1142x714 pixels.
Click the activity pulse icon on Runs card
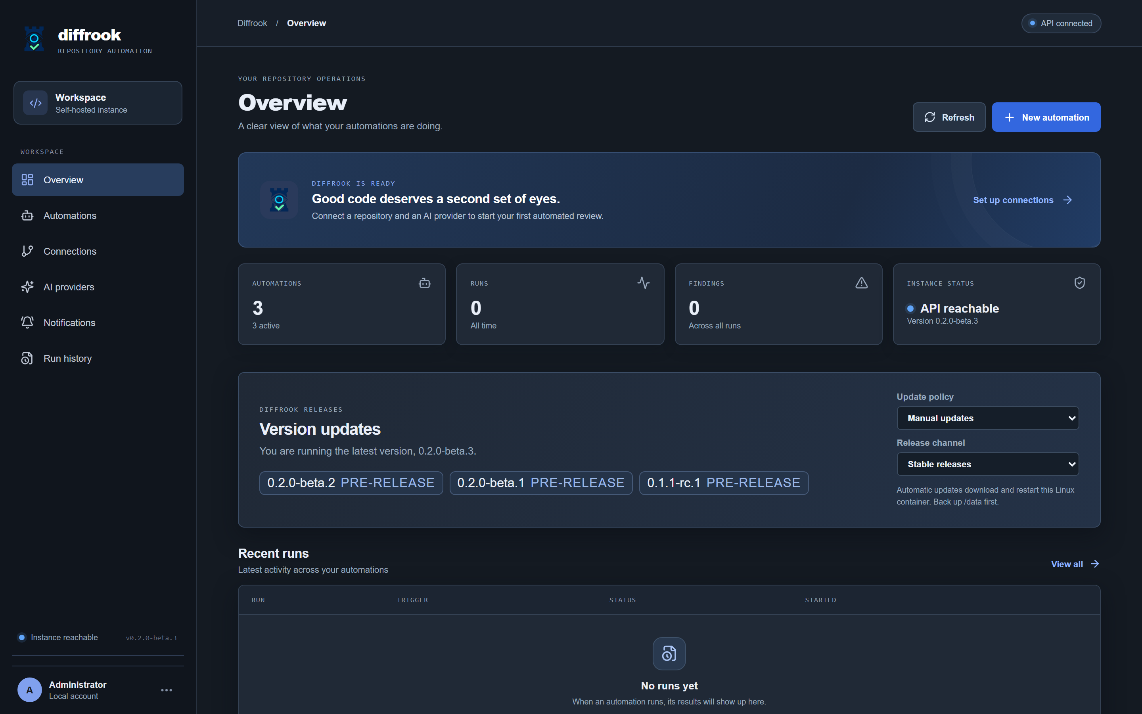pyautogui.click(x=644, y=283)
